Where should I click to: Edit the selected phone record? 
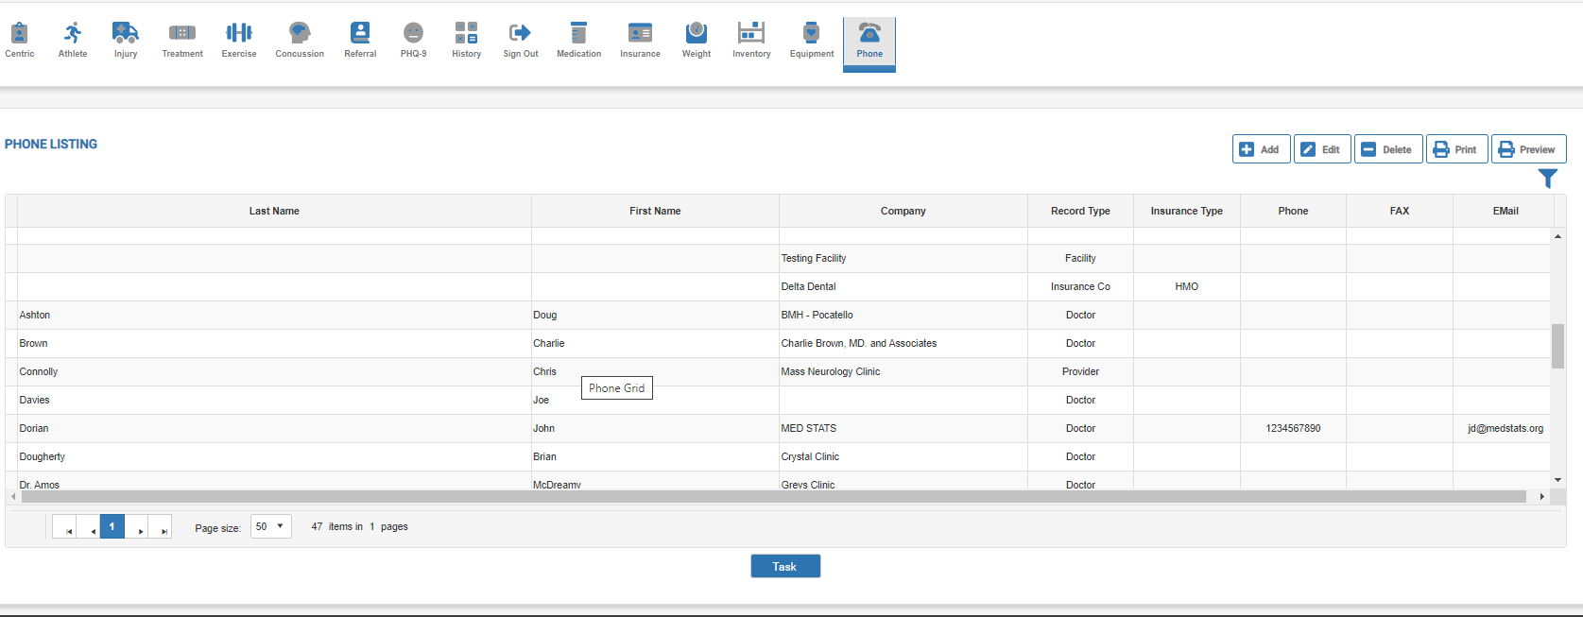(1322, 149)
